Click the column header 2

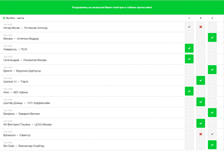(212, 18)
